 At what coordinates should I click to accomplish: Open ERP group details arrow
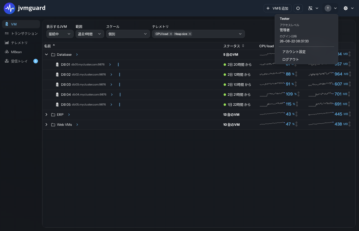pos(69,115)
